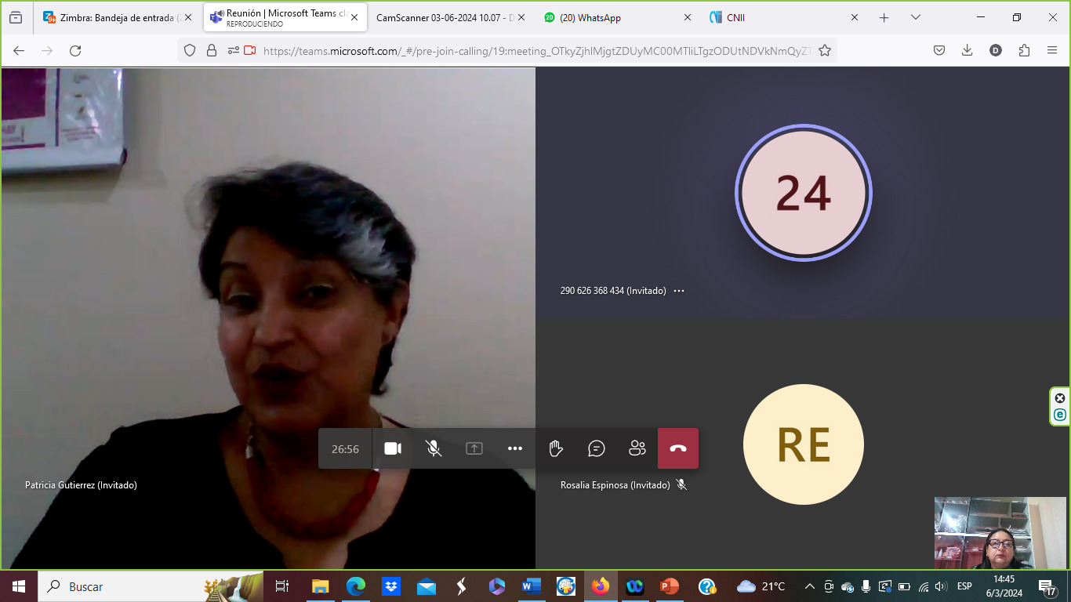Click the Teams URL address bar
The height and width of the screenshot is (602, 1071).
[533, 50]
